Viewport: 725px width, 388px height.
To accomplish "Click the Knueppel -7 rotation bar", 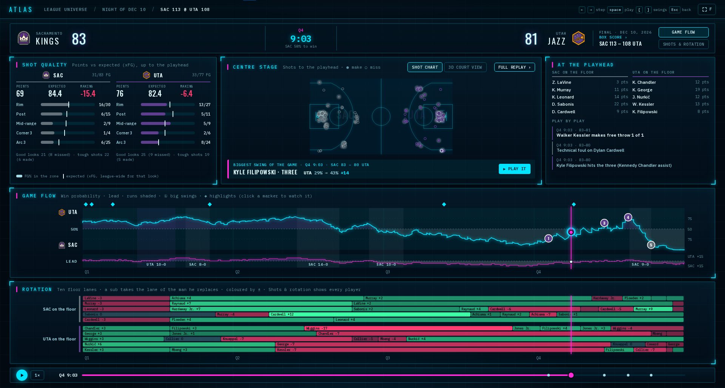I will point(287,339).
